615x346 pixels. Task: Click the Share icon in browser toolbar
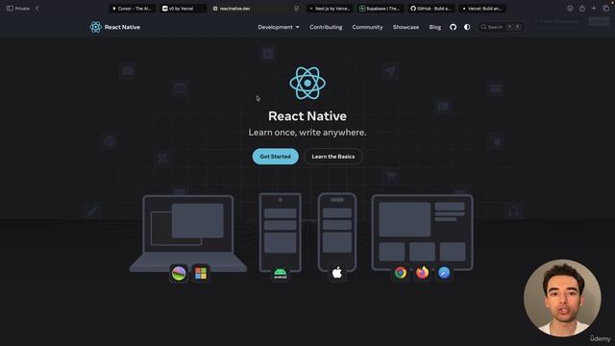(582, 9)
